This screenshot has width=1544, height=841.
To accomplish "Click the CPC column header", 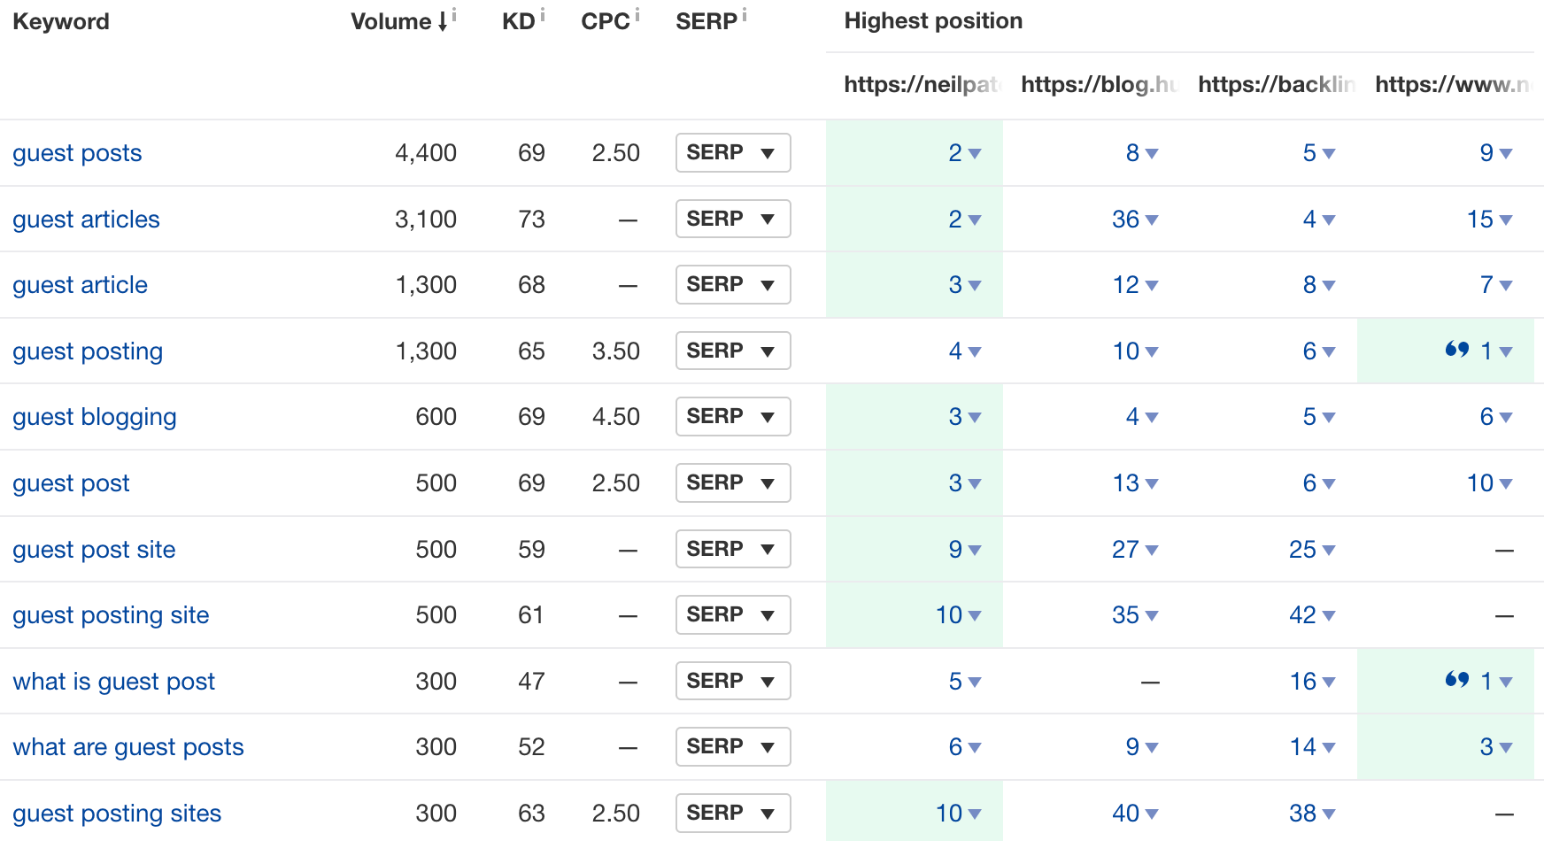I will (605, 22).
